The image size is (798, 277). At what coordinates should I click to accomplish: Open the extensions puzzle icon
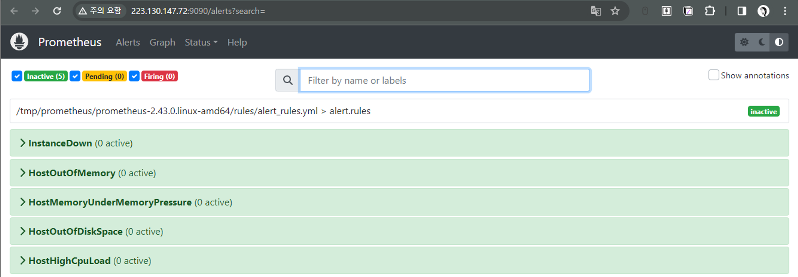[x=710, y=11]
